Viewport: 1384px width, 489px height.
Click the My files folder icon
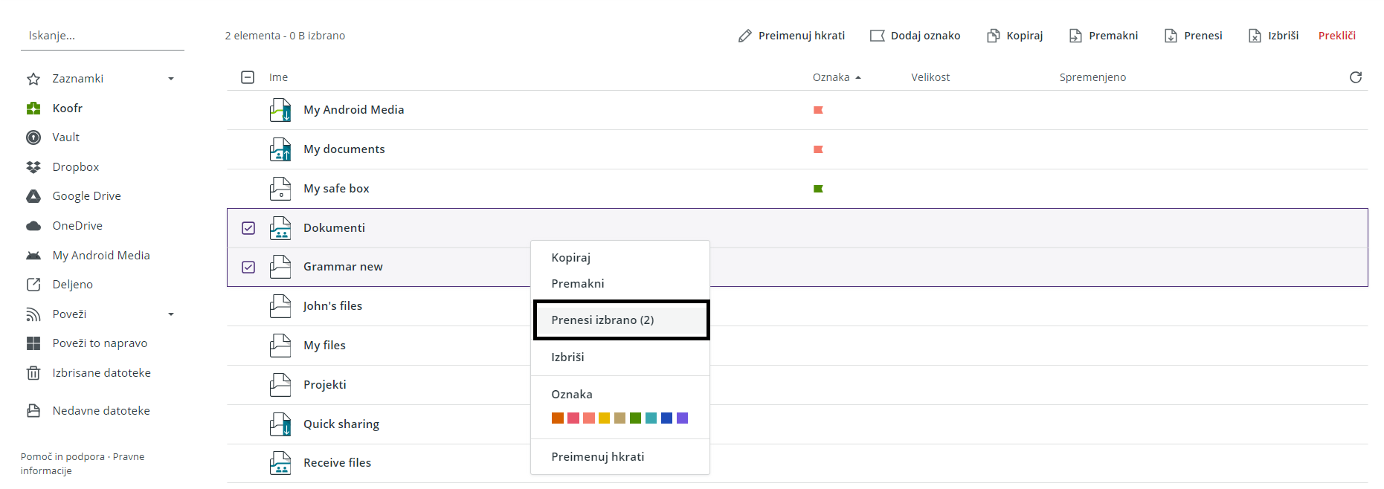280,346
